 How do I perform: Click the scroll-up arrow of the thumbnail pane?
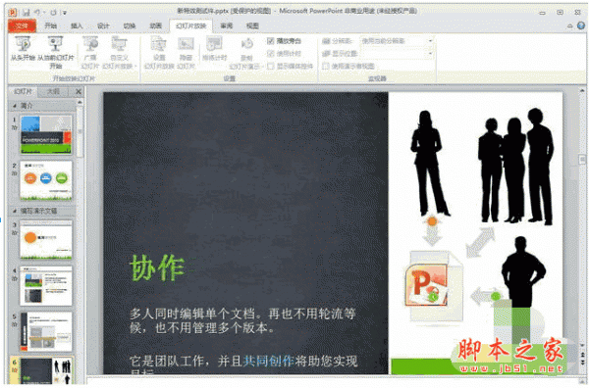tap(80, 102)
